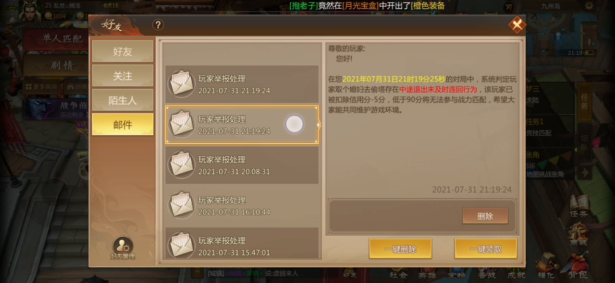Click 单人匹配 solo match button
The height and width of the screenshot is (283, 615).
point(61,39)
